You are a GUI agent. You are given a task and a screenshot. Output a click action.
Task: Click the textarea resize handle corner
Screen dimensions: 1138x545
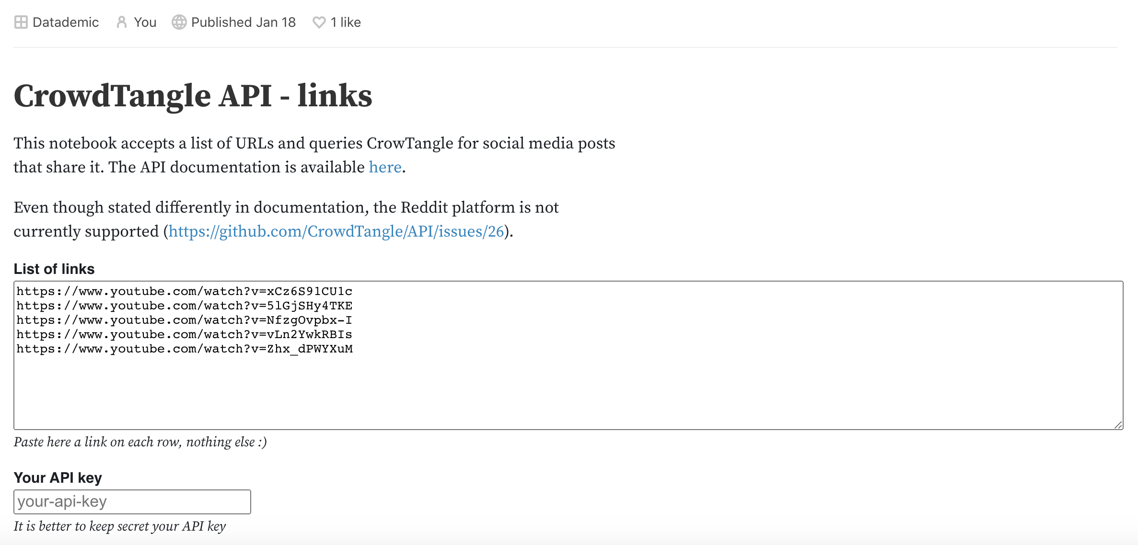(x=1118, y=425)
